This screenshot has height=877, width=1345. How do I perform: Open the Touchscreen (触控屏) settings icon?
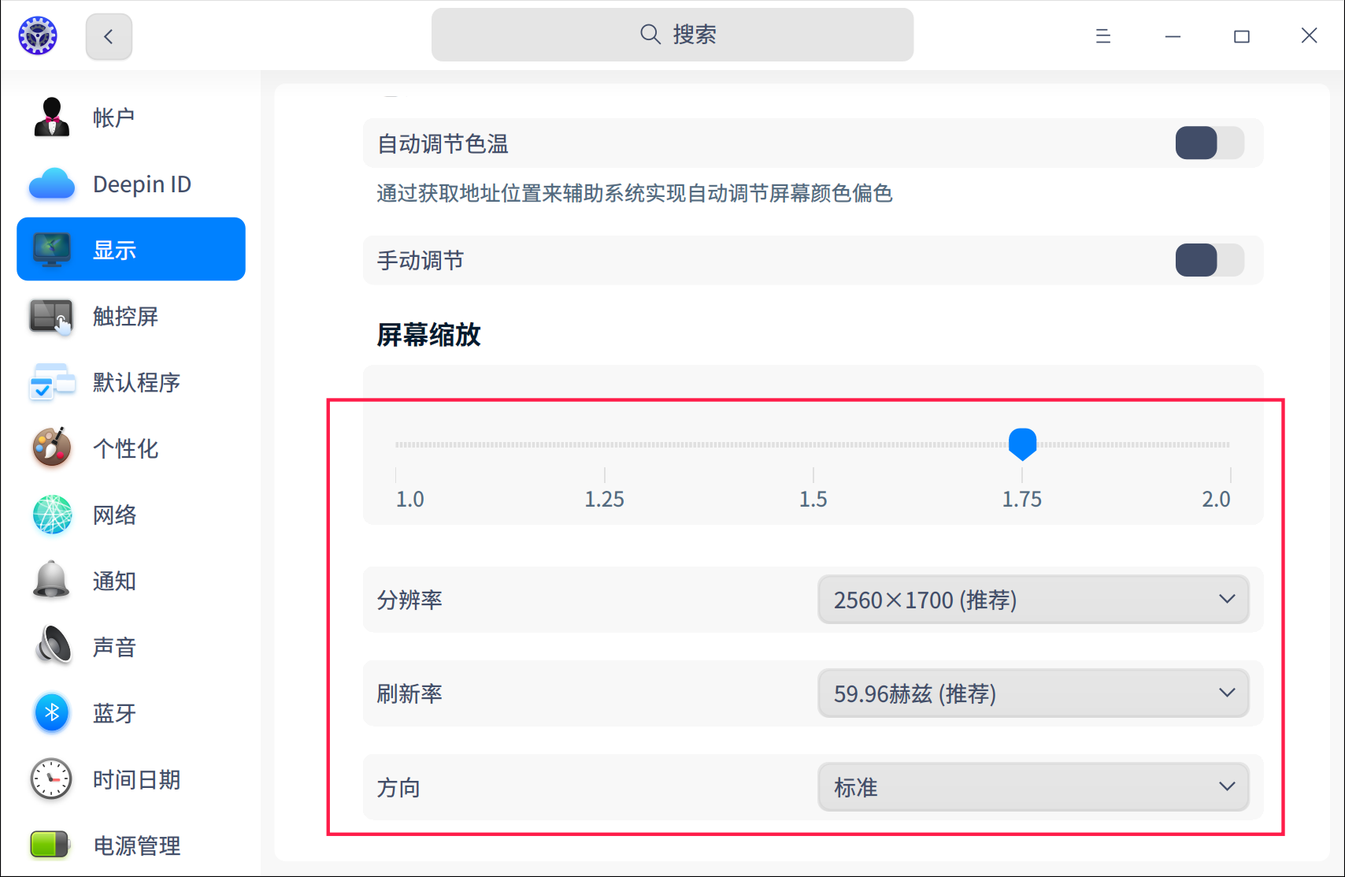click(x=52, y=317)
